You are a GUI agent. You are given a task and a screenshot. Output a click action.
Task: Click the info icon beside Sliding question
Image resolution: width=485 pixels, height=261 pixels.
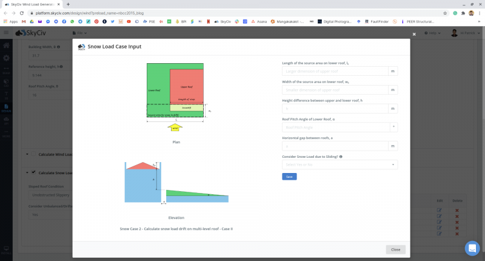pyautogui.click(x=341, y=157)
